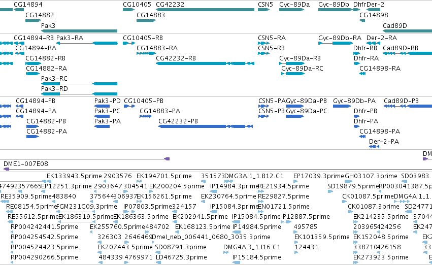Select the CSN5-PB protein label

click(x=272, y=111)
